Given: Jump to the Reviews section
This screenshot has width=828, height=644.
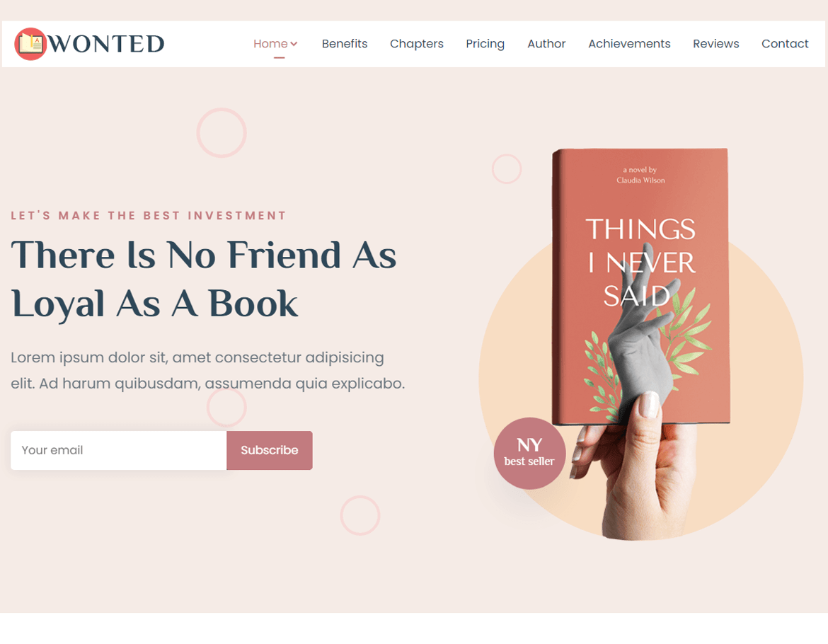Looking at the screenshot, I should coord(715,44).
